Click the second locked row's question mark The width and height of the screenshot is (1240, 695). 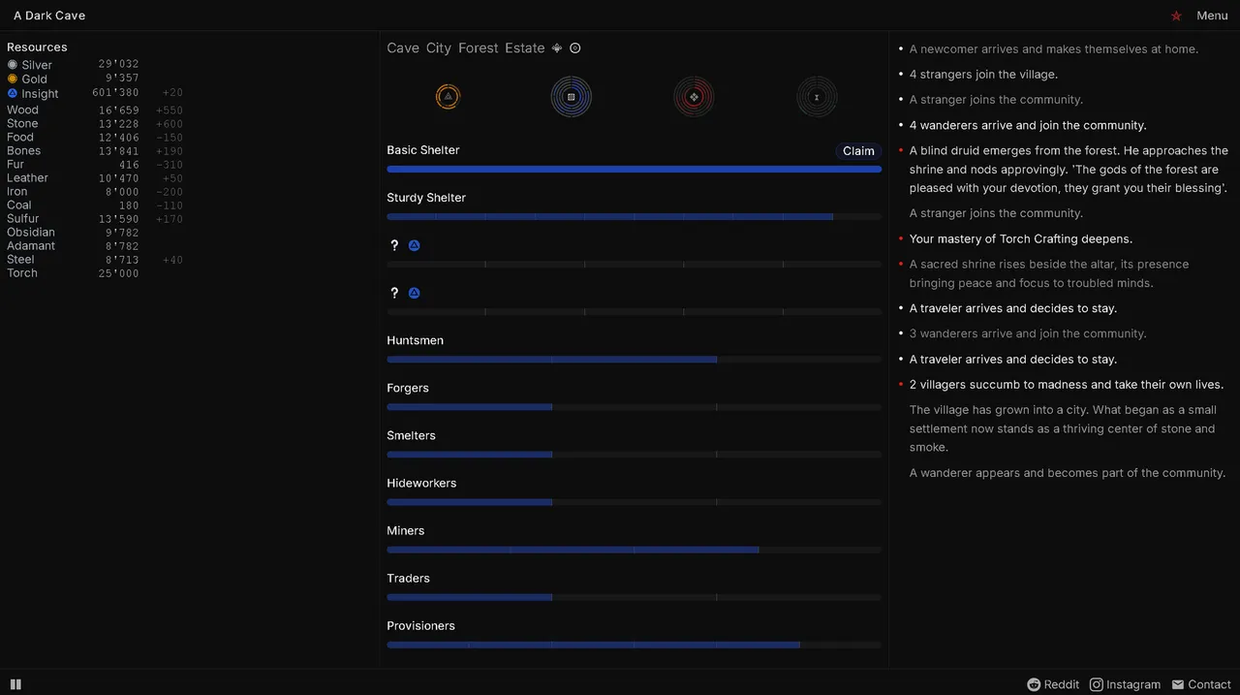point(394,293)
